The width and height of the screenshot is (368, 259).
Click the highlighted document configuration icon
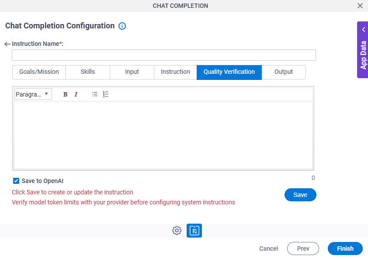(194, 230)
